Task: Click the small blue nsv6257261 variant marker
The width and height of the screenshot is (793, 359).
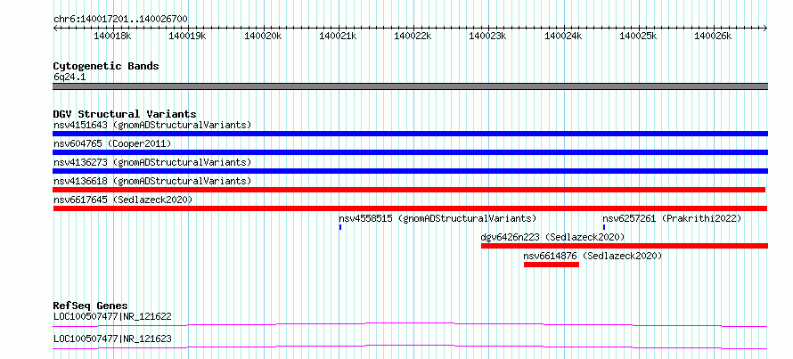Action: pos(604,227)
